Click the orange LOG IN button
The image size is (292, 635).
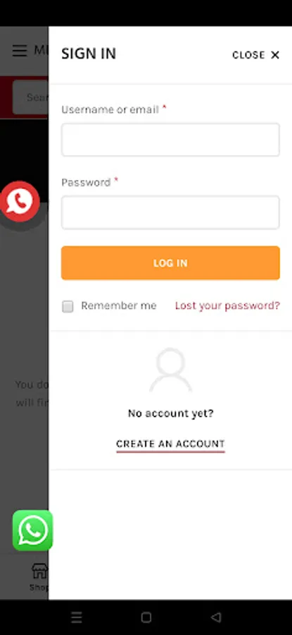170,263
